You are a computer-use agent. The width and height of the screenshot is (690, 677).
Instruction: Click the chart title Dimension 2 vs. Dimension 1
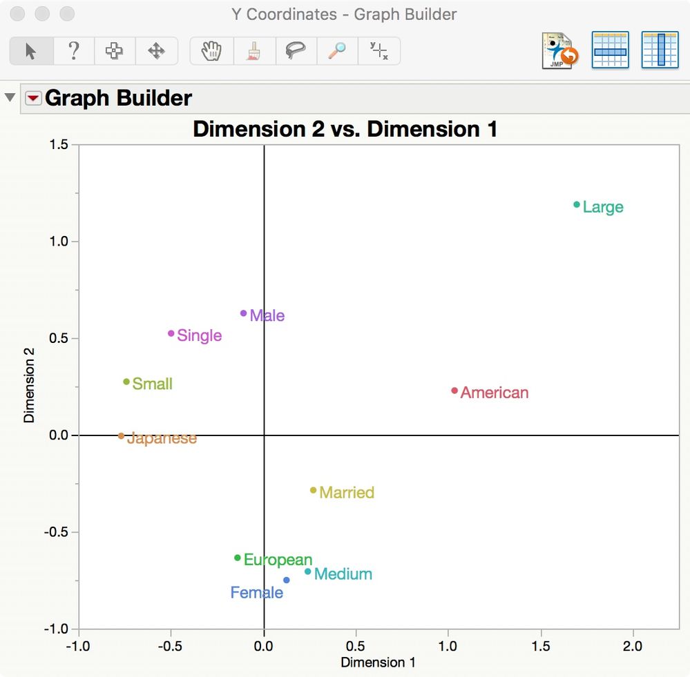pyautogui.click(x=345, y=129)
